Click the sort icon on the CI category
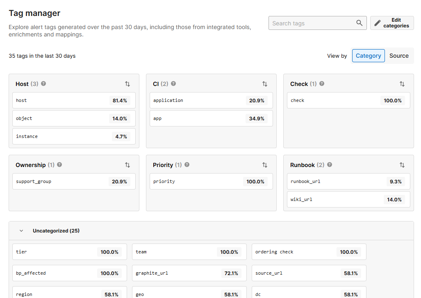The image size is (421, 298). 265,84
